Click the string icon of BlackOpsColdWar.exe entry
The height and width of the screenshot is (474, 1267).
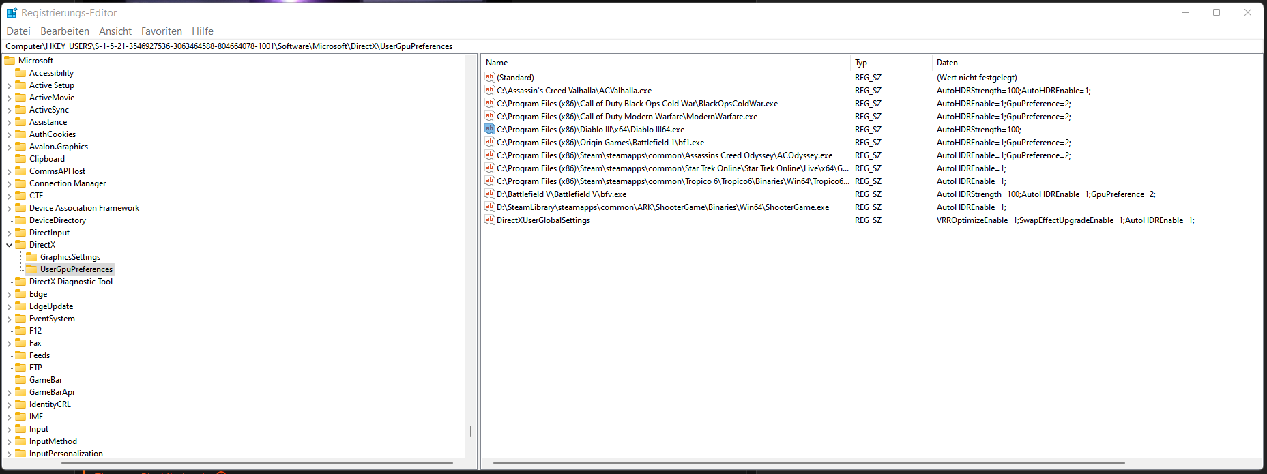coord(489,103)
